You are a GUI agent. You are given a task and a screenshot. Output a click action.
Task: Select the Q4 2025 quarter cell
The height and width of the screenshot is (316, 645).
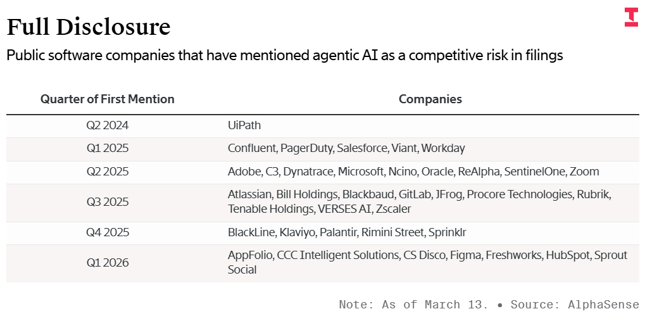[108, 232]
